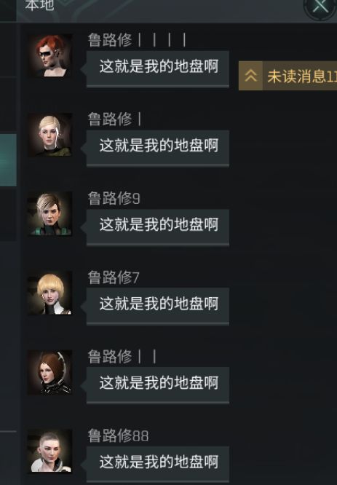
Task: Click brown-haired avatar of 鲁路修||
Action: [49, 372]
